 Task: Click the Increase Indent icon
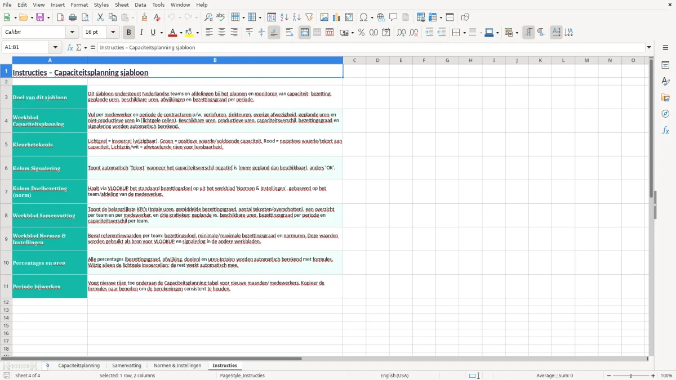(429, 33)
